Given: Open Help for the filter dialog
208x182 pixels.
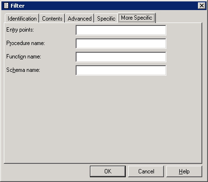Looking at the screenshot, I should [x=184, y=171].
